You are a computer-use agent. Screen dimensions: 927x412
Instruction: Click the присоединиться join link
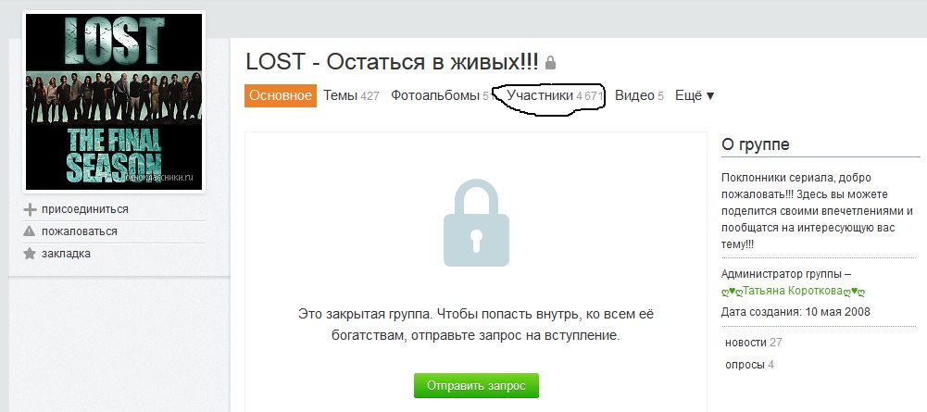[x=84, y=209]
